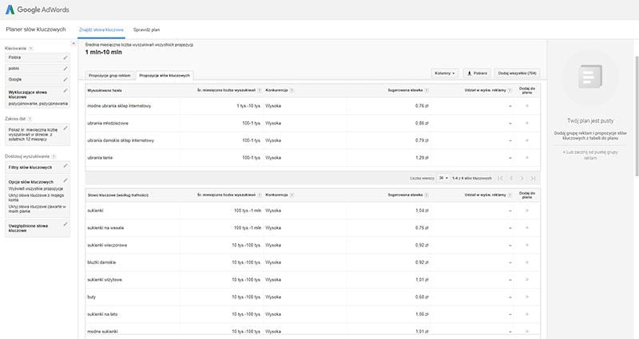Sort by Słowa kluczowe (według trafności) header
639x339 pixels.
click(x=117, y=195)
